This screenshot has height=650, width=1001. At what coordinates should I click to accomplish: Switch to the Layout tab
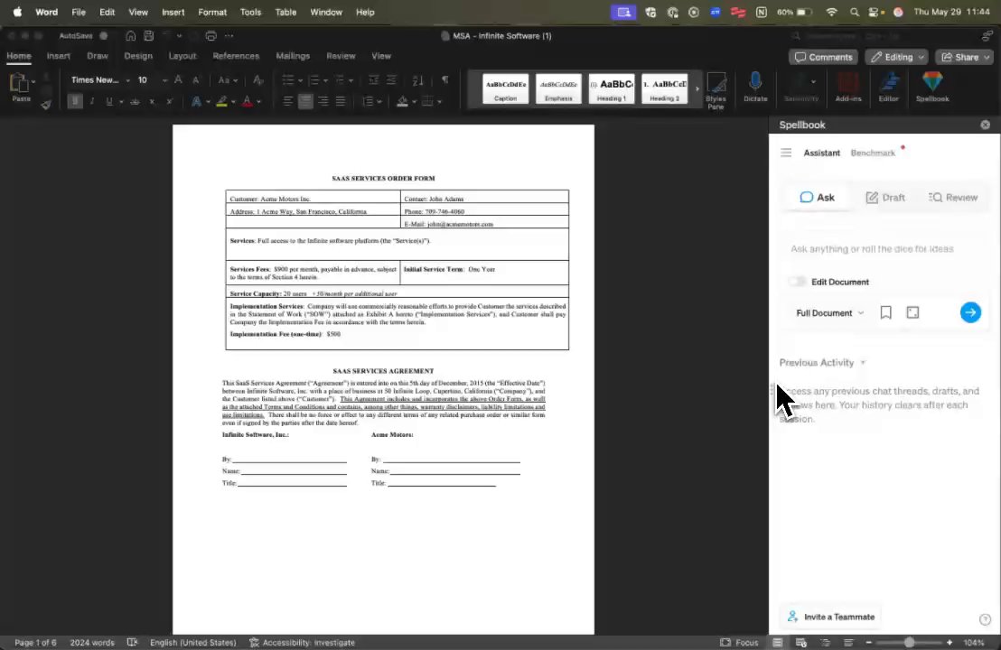tap(182, 56)
